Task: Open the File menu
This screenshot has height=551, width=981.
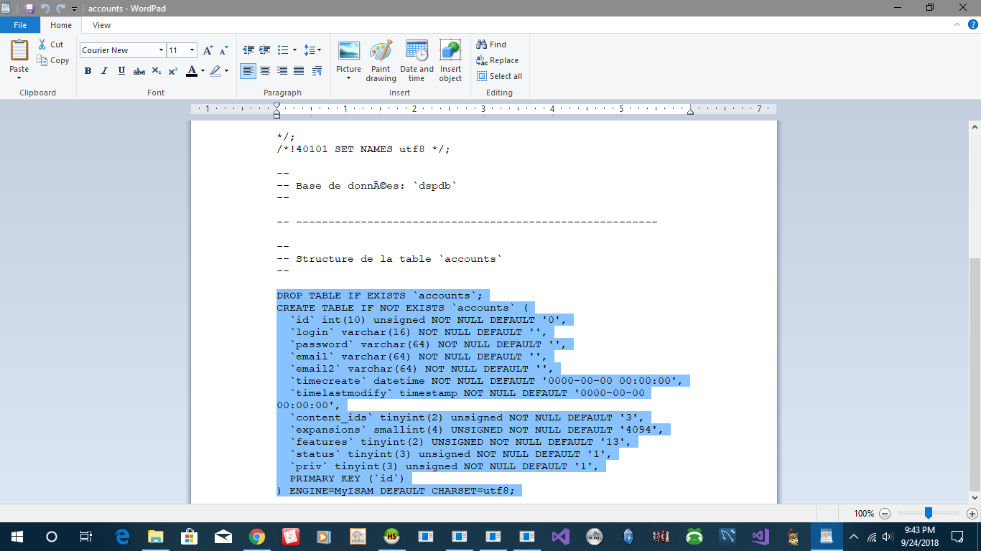Action: pyautogui.click(x=20, y=25)
